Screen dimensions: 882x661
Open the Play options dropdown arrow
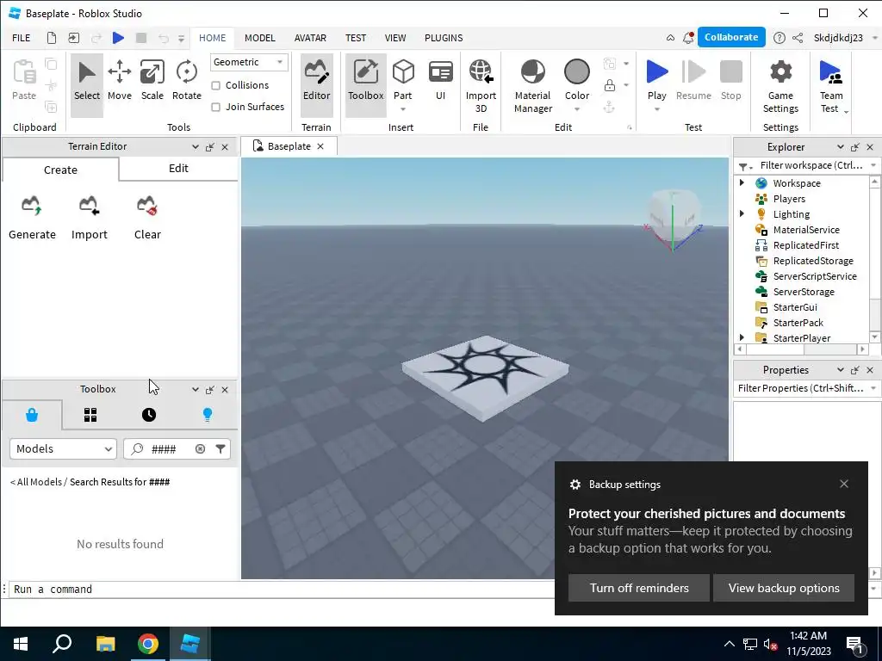click(656, 109)
